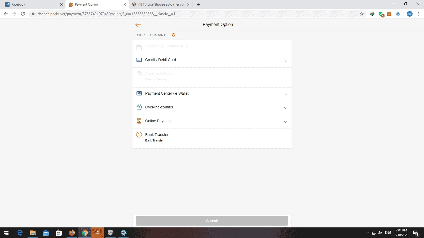Click the globe chat extension icon

pos(372,14)
